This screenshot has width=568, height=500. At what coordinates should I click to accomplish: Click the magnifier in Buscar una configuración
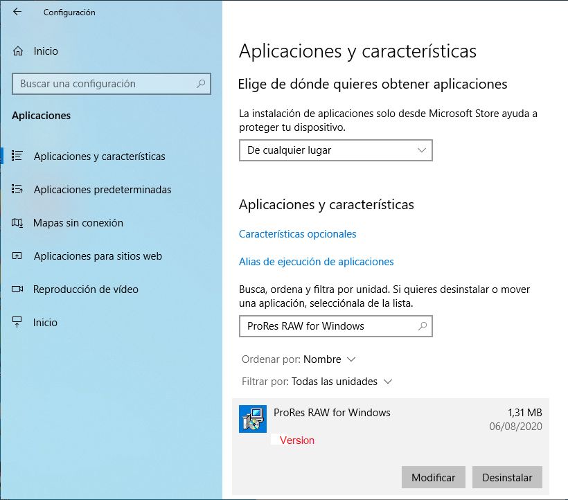[201, 84]
